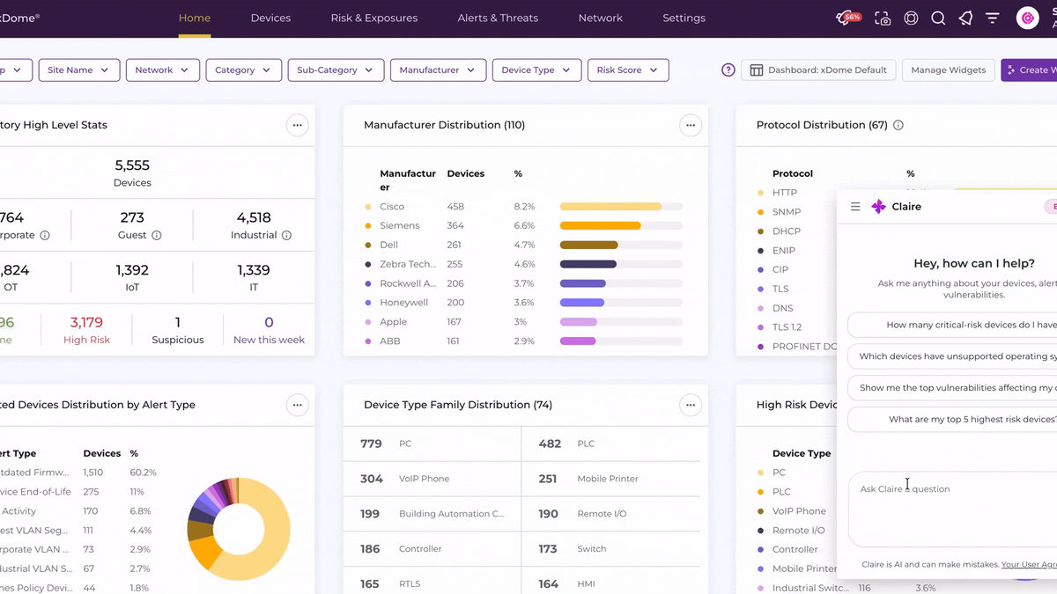Select the Honeywell manufacturer row
The height and width of the screenshot is (594, 1057).
coord(524,303)
